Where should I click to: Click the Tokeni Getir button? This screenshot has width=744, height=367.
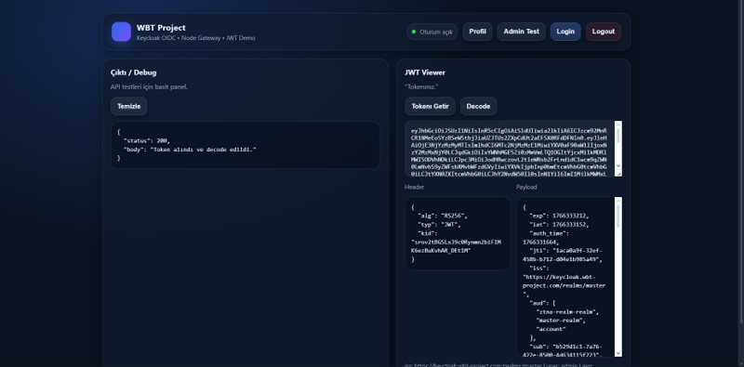pos(430,106)
